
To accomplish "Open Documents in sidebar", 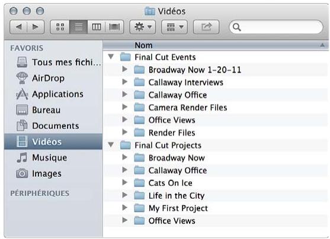I will 53,126.
